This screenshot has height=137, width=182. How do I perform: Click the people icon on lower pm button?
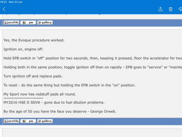point(24,121)
